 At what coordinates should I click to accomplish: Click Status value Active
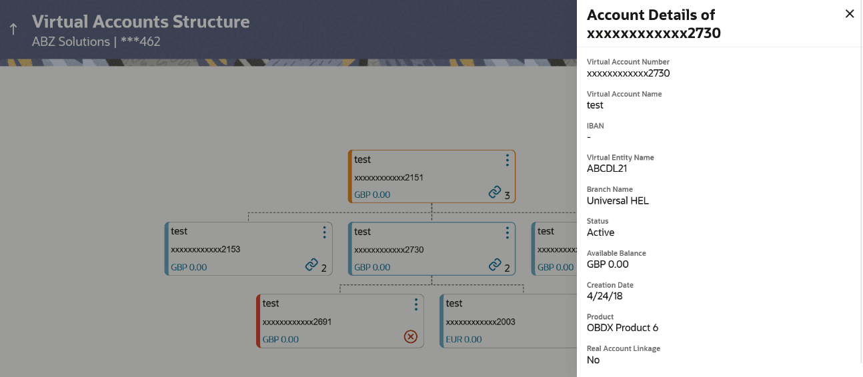(600, 232)
